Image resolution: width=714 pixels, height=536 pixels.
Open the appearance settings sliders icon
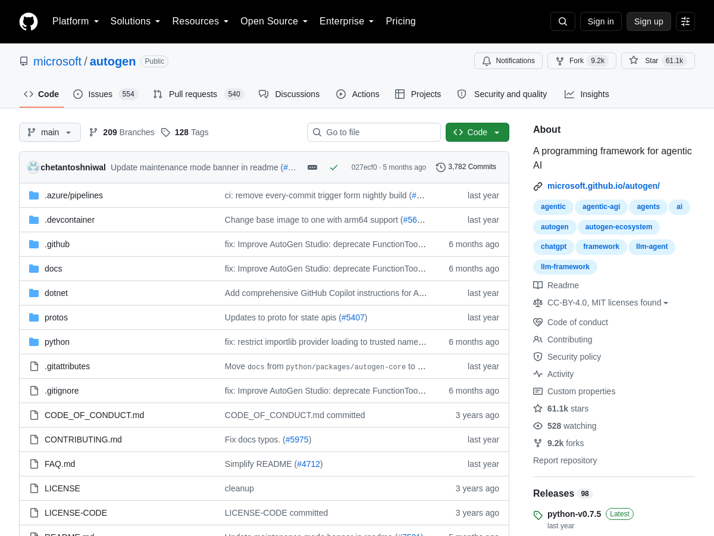coord(685,21)
